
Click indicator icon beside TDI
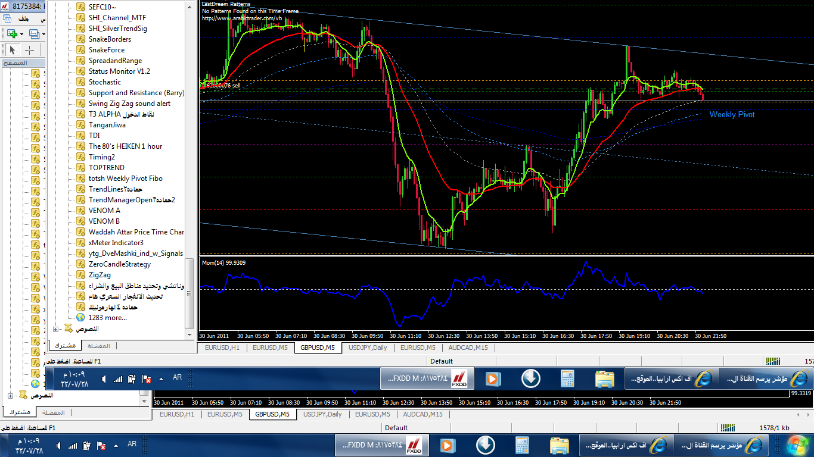tap(80, 136)
